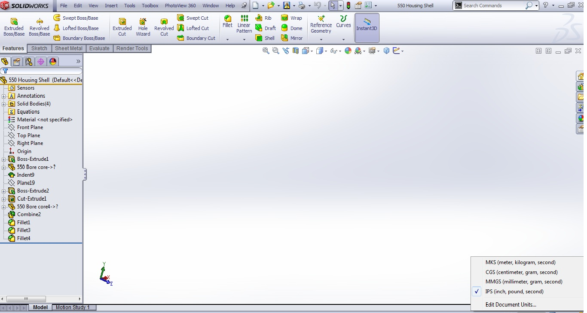Pick the Boundary Boss/Base tool
Image resolution: width=587 pixels, height=313 pixels.
[x=79, y=38]
